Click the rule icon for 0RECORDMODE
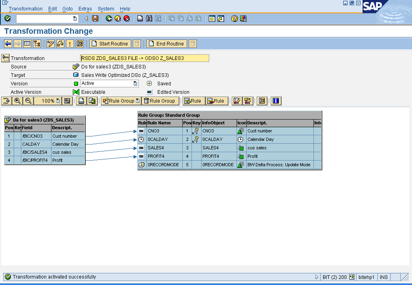 coord(141,165)
